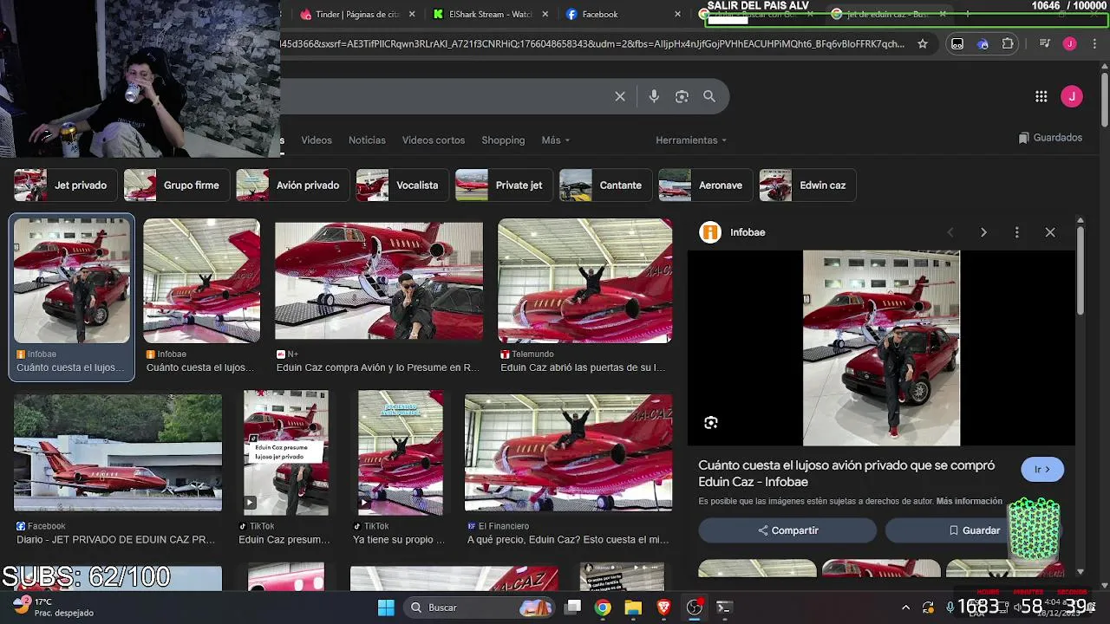Open Google Lens image search icon
This screenshot has width=1110, height=624.
(x=682, y=96)
